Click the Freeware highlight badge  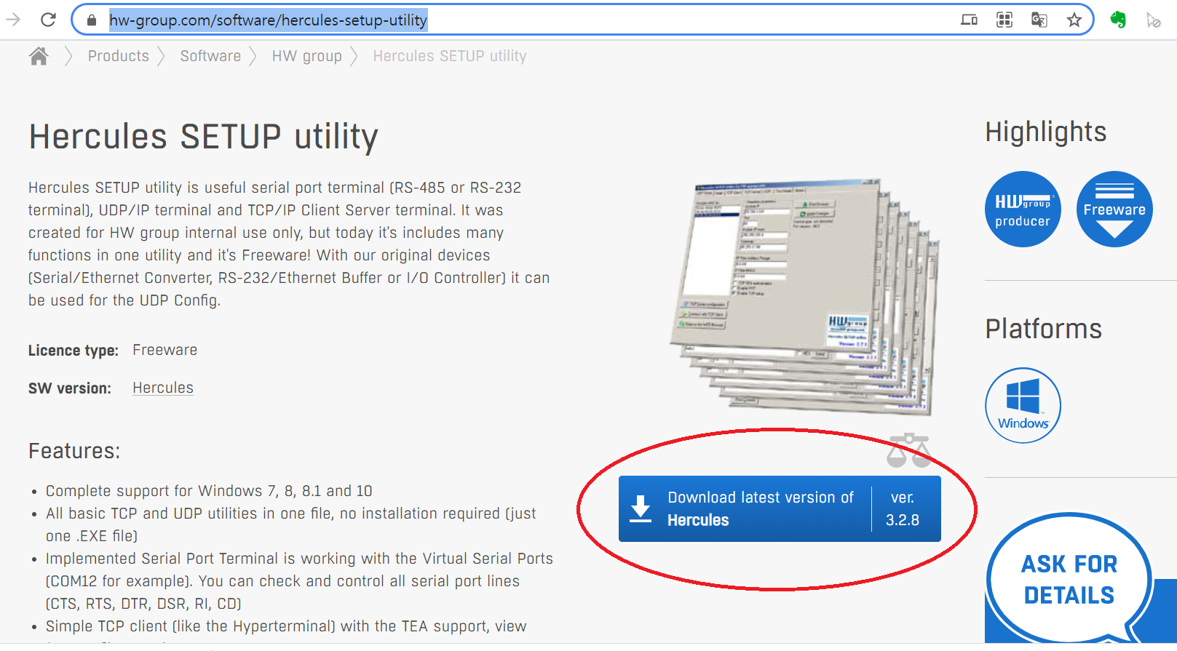click(1114, 209)
